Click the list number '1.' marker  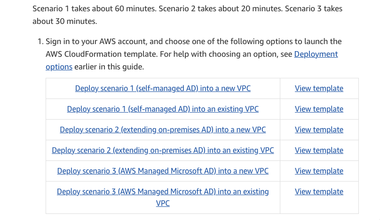pos(40,42)
